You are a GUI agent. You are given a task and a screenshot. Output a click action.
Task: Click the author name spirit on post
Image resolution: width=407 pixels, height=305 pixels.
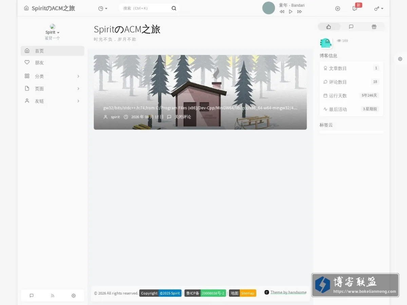[x=115, y=117]
